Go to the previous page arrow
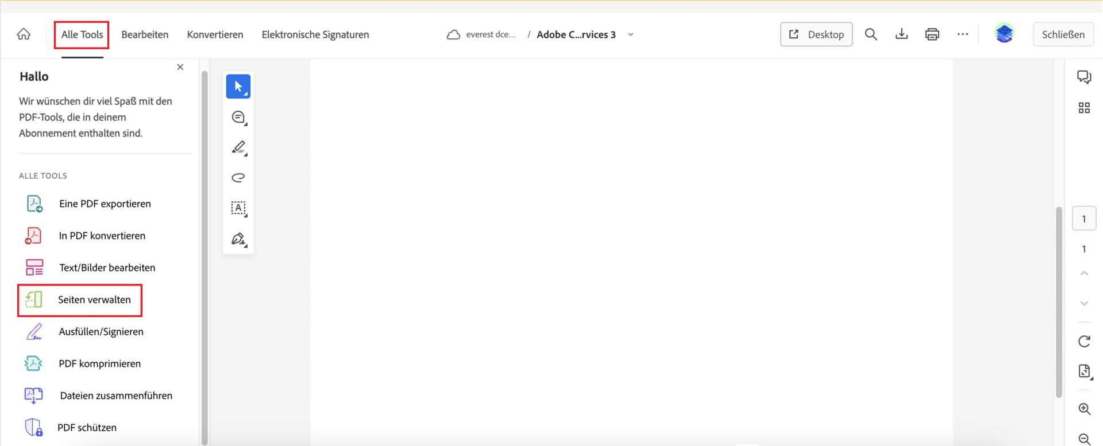This screenshot has width=1103, height=446. (x=1084, y=273)
